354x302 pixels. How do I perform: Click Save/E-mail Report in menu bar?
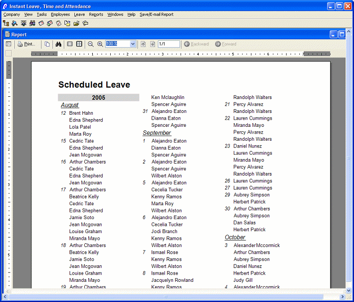coord(156,14)
